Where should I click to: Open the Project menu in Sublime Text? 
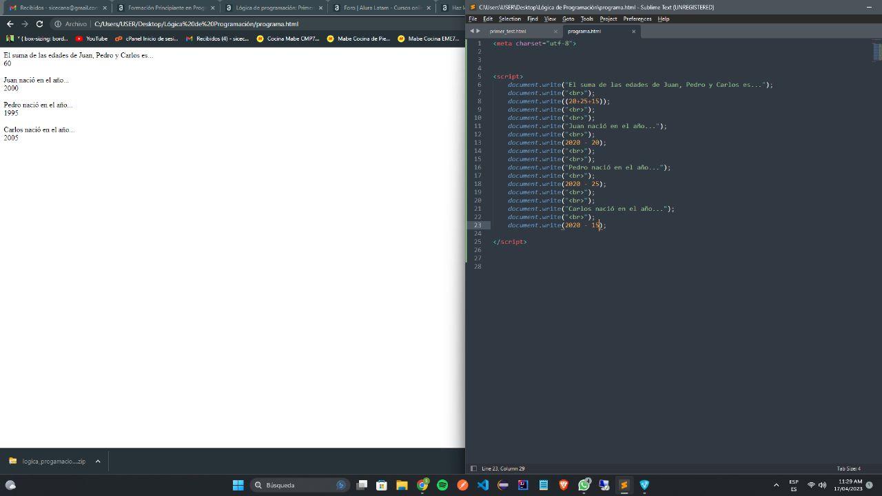[x=608, y=19]
